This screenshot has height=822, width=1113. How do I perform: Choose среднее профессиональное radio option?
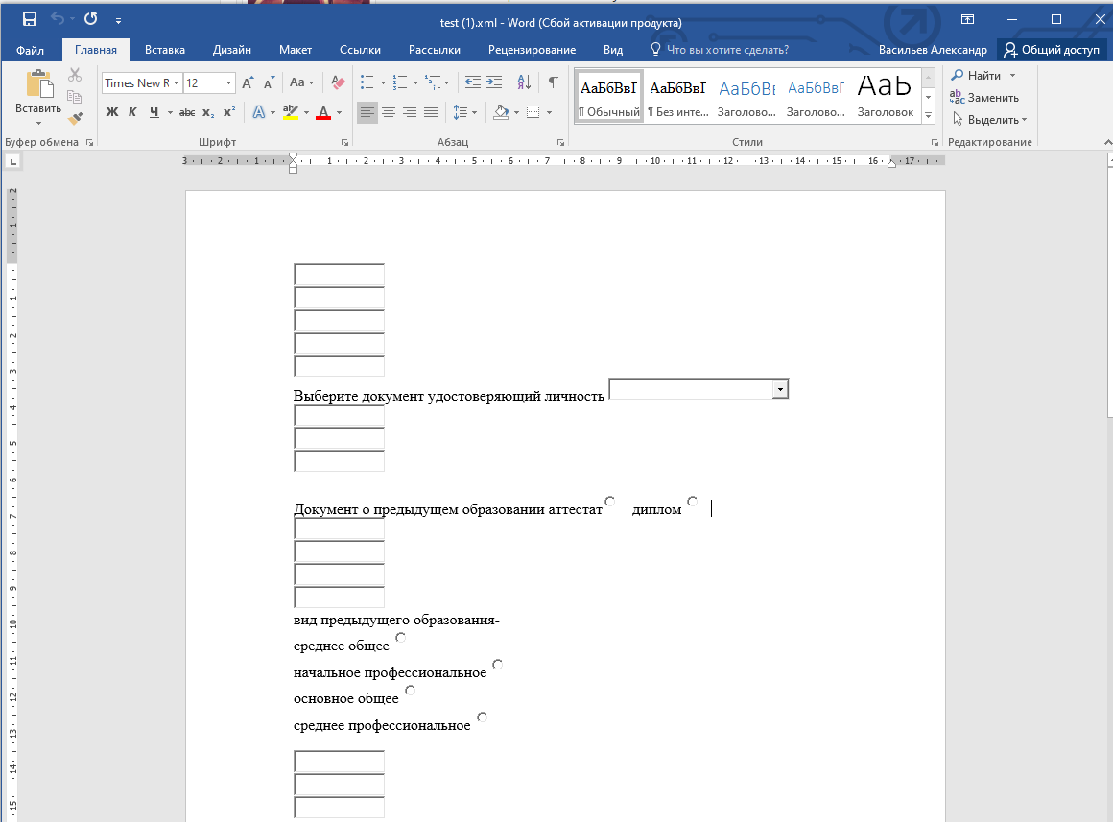pos(482,716)
